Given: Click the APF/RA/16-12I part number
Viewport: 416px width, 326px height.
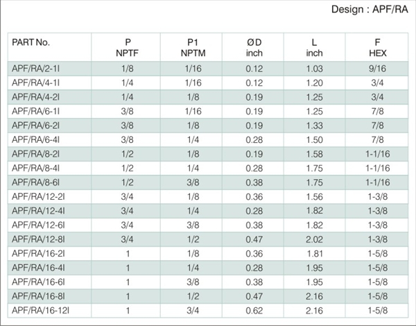Looking at the screenshot, I should 40,311.
